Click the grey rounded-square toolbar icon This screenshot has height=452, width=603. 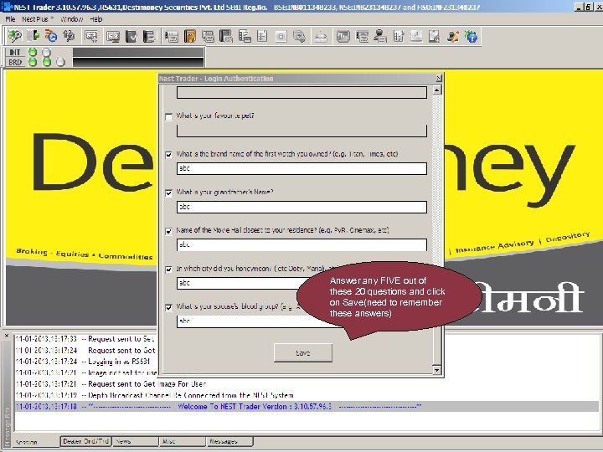343,37
